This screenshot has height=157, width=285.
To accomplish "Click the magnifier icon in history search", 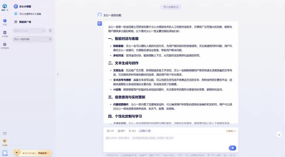I will [43, 31].
